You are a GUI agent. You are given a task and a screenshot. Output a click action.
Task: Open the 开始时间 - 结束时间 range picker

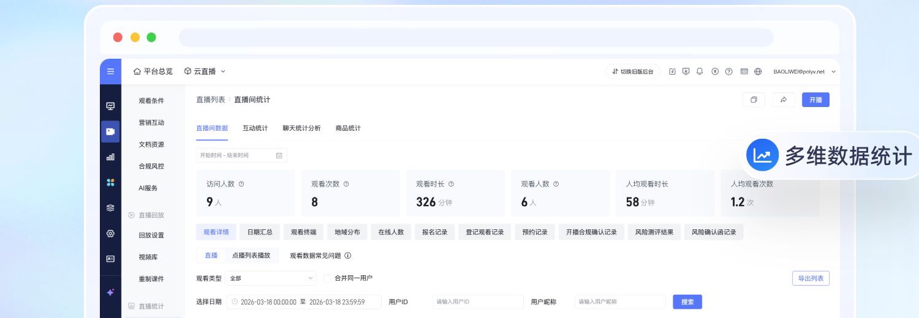point(241,155)
